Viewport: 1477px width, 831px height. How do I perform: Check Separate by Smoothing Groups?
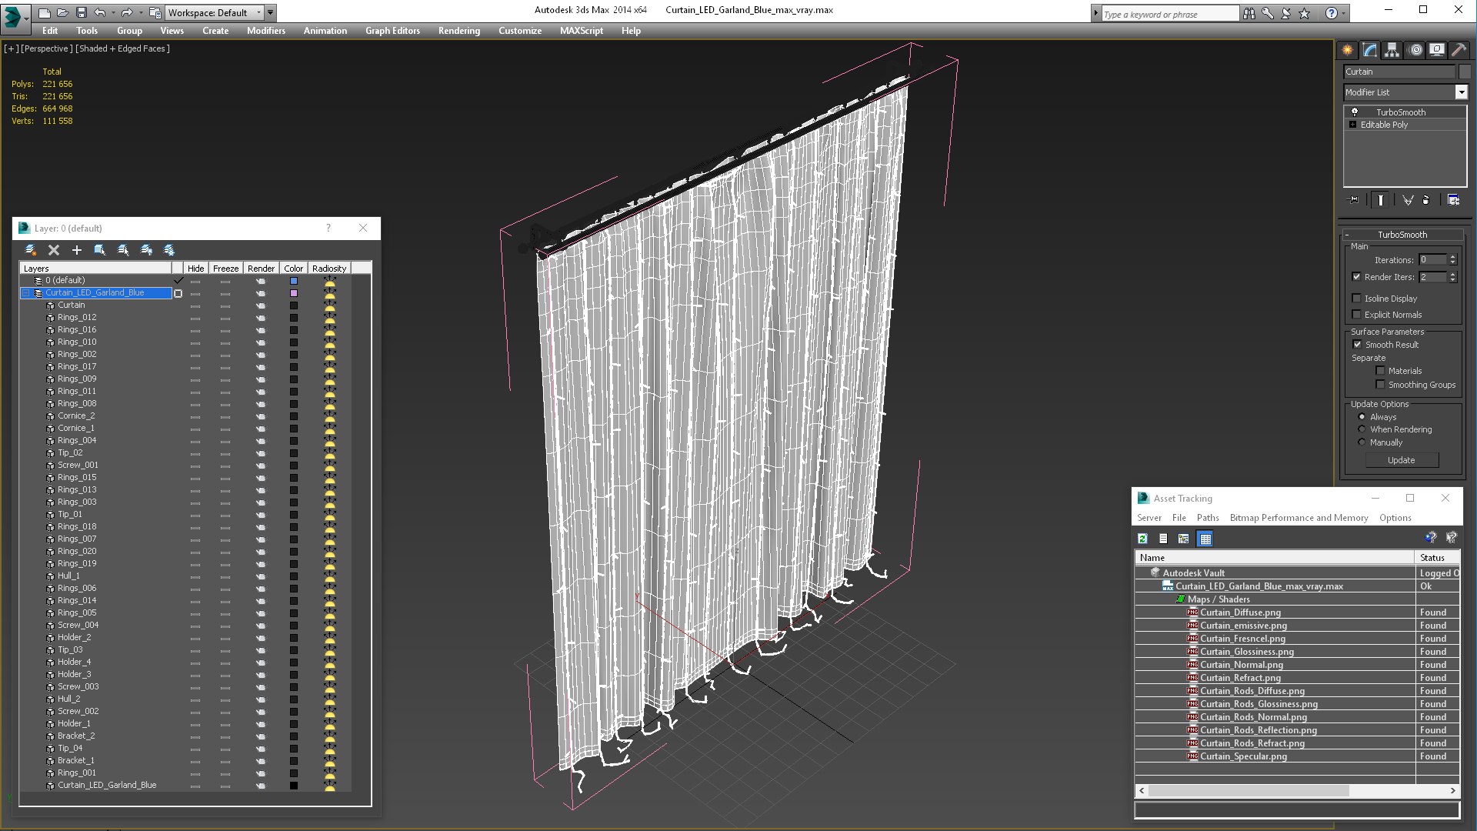tap(1380, 385)
